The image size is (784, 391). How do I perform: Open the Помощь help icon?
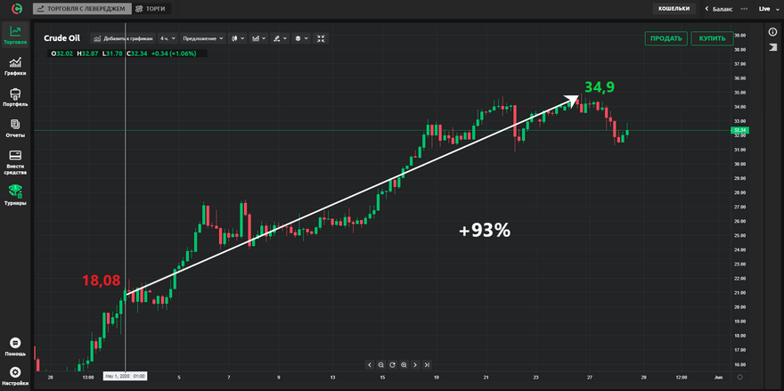pos(15,346)
